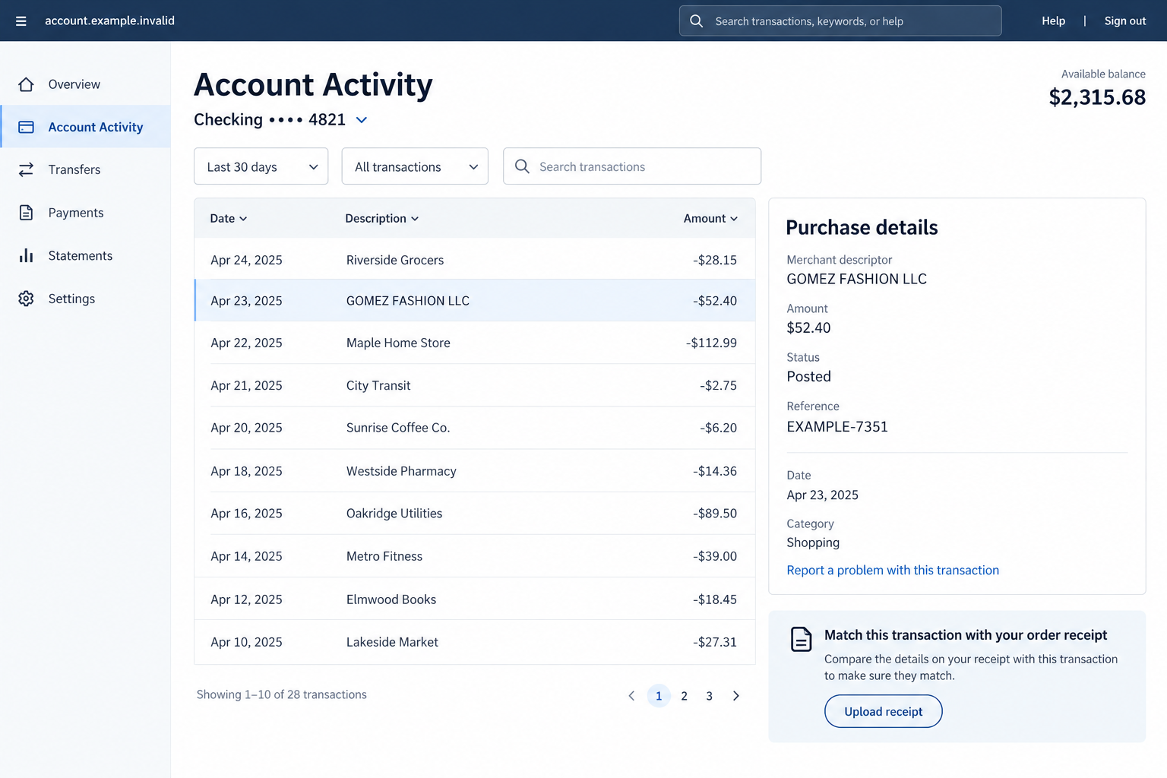Focus the Search transactions filter field
Viewport: 1167px width, 778px height.
632,166
